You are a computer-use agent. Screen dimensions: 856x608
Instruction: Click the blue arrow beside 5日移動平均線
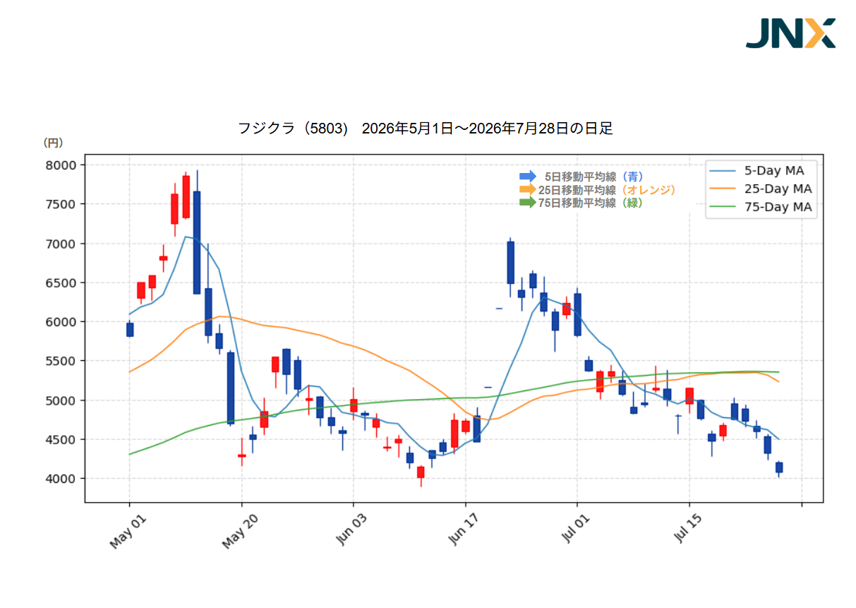(x=528, y=176)
